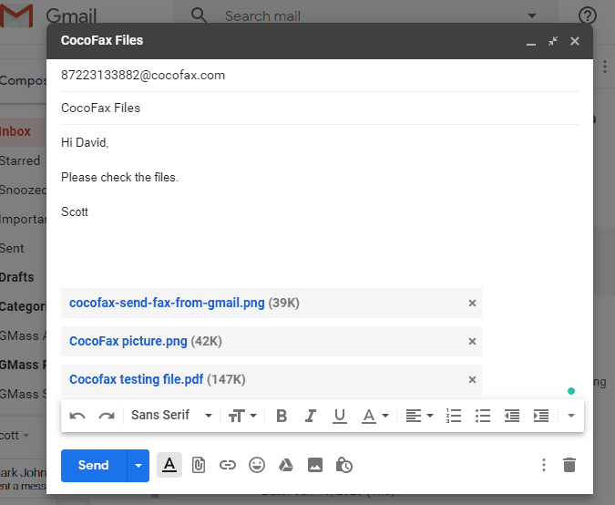
Task: Expand the text size dropdown
Action: point(242,416)
